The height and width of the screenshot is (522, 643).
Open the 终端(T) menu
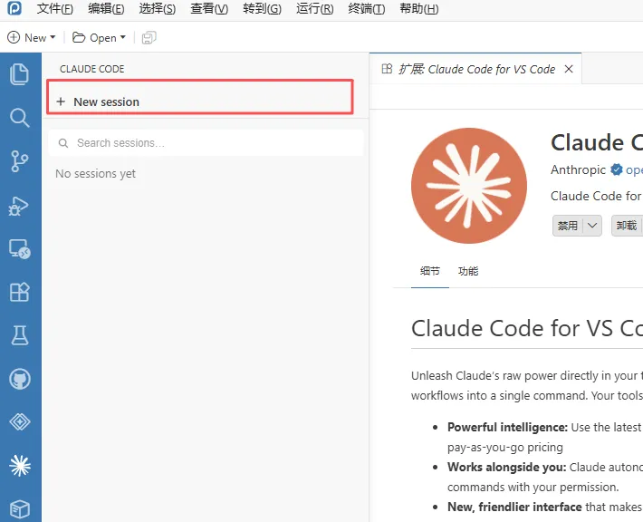[x=367, y=9]
